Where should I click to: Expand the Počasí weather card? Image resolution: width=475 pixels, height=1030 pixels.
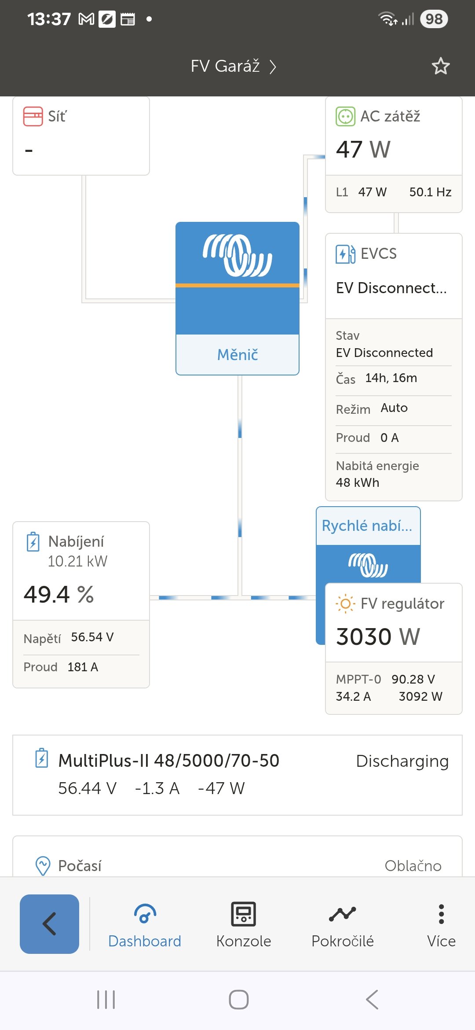(237, 865)
